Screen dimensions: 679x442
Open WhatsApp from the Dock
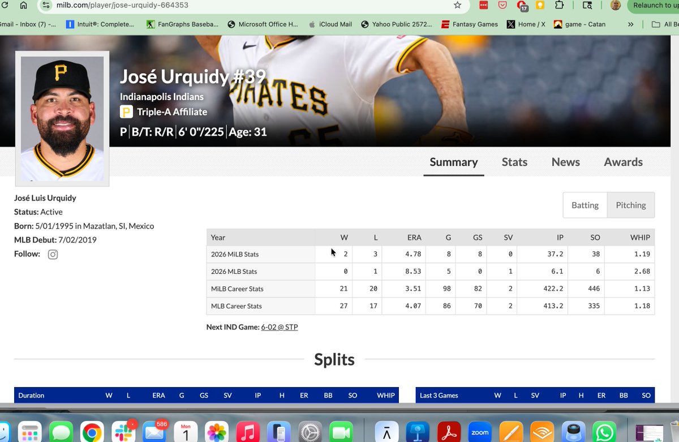click(x=604, y=432)
